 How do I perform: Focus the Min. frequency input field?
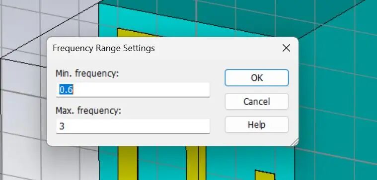pyautogui.click(x=133, y=90)
